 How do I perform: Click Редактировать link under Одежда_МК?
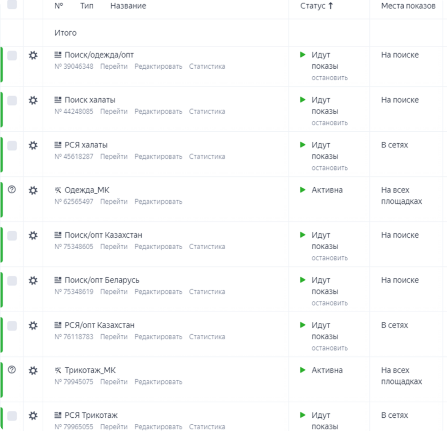pyautogui.click(x=158, y=202)
